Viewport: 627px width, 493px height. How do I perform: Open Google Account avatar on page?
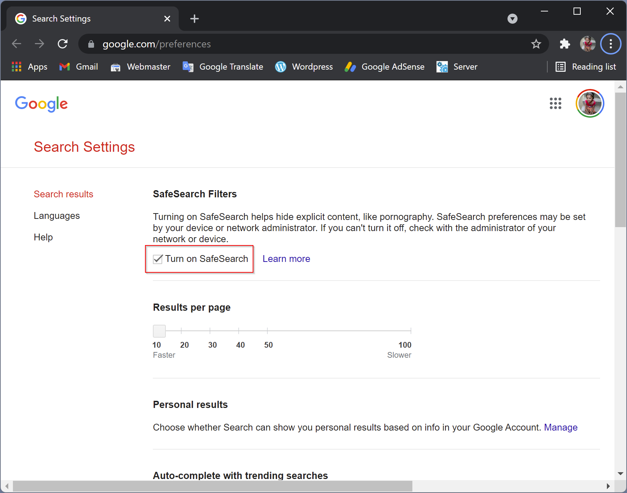[x=590, y=103]
